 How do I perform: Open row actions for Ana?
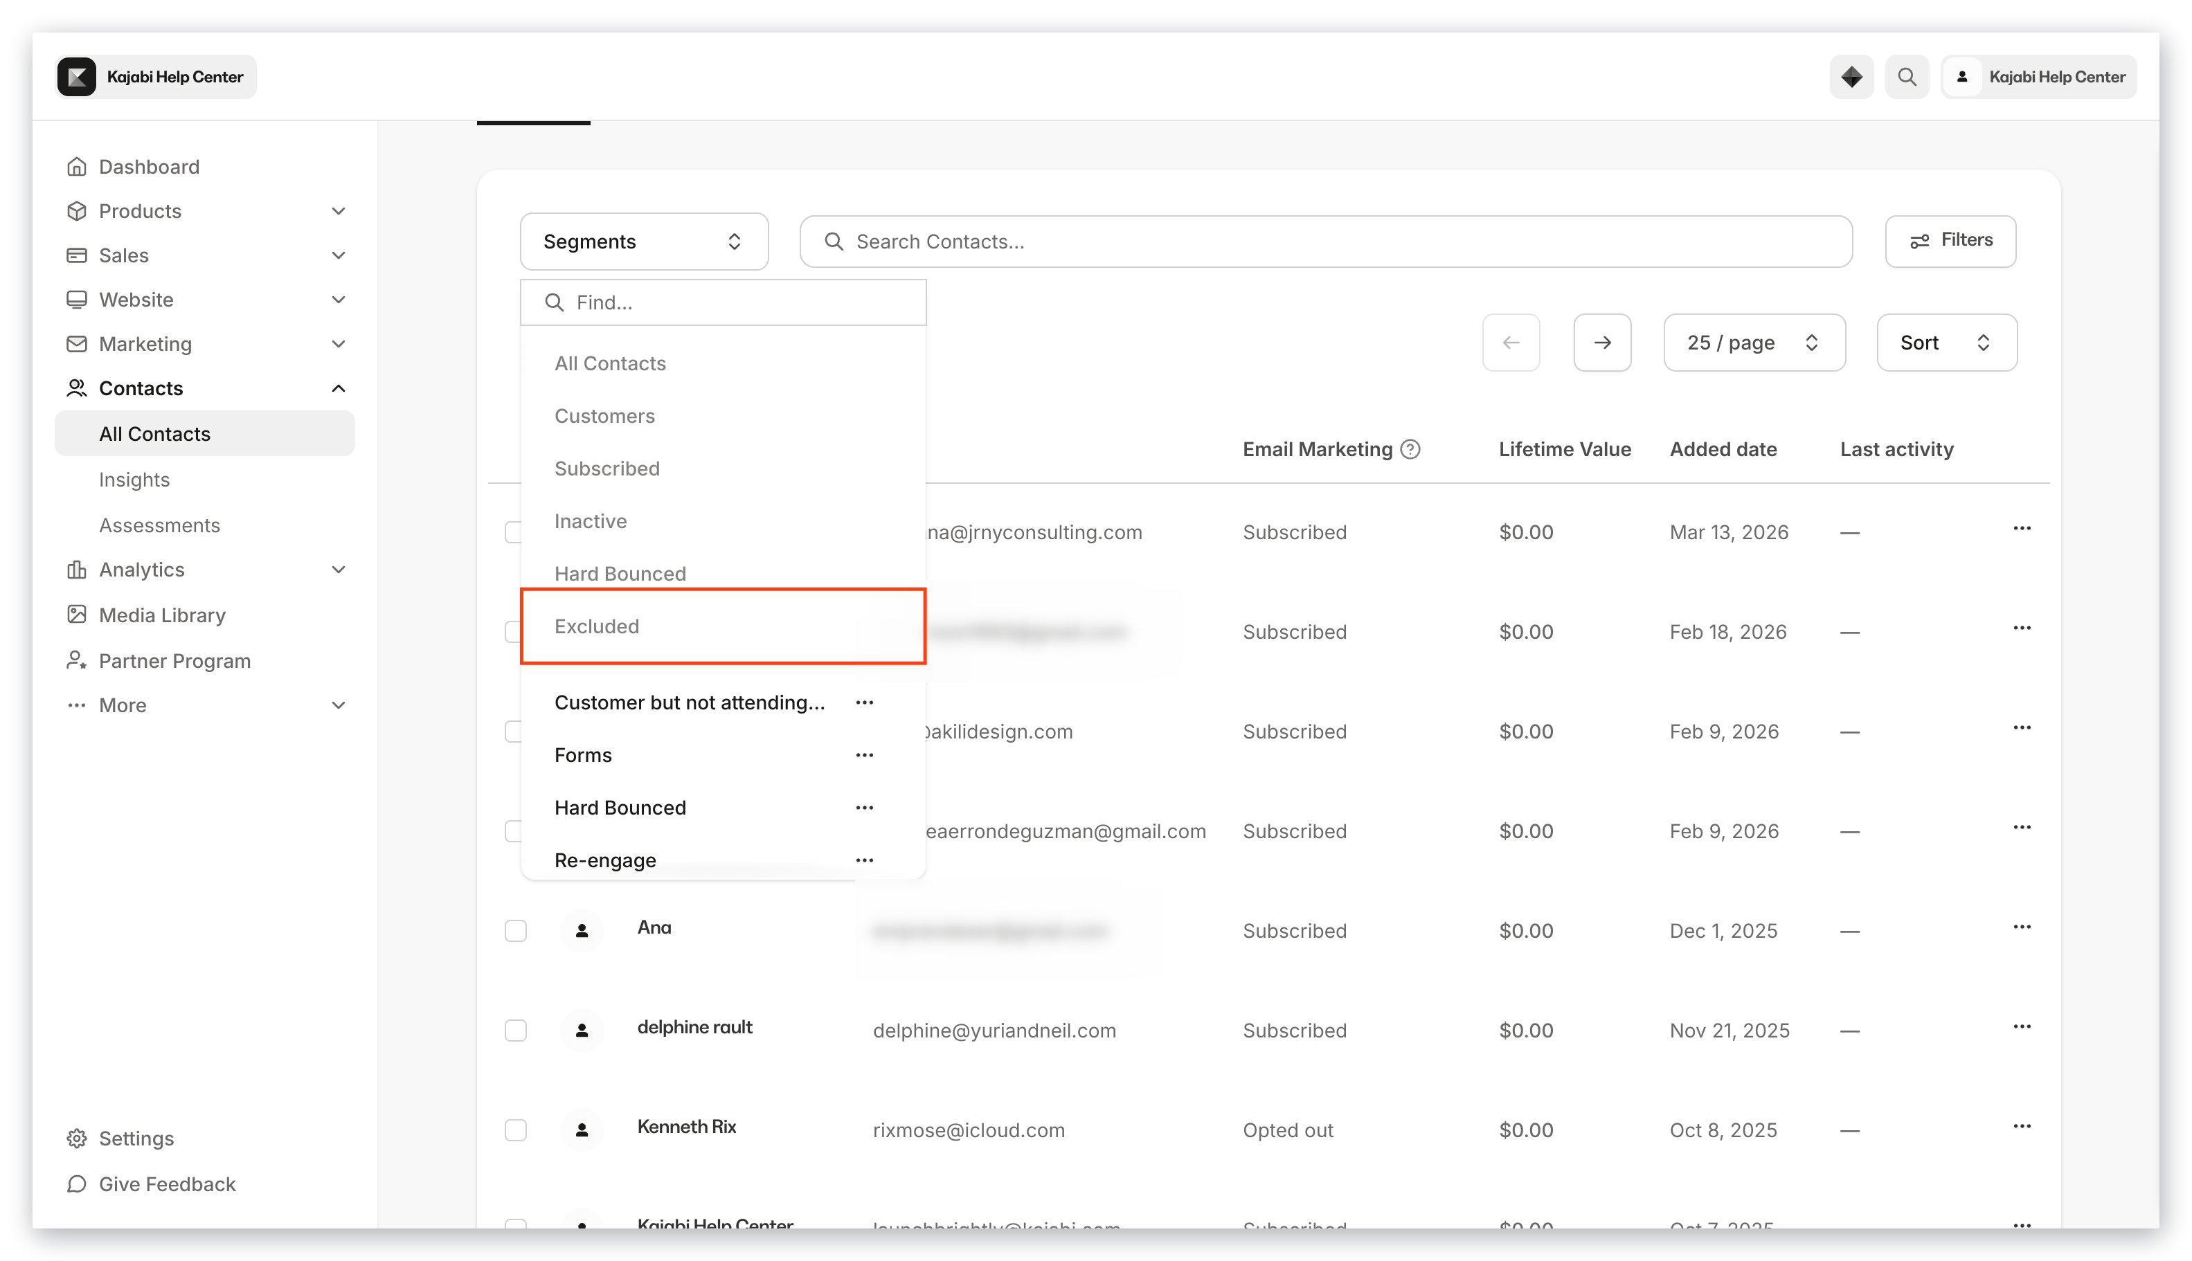2021,927
